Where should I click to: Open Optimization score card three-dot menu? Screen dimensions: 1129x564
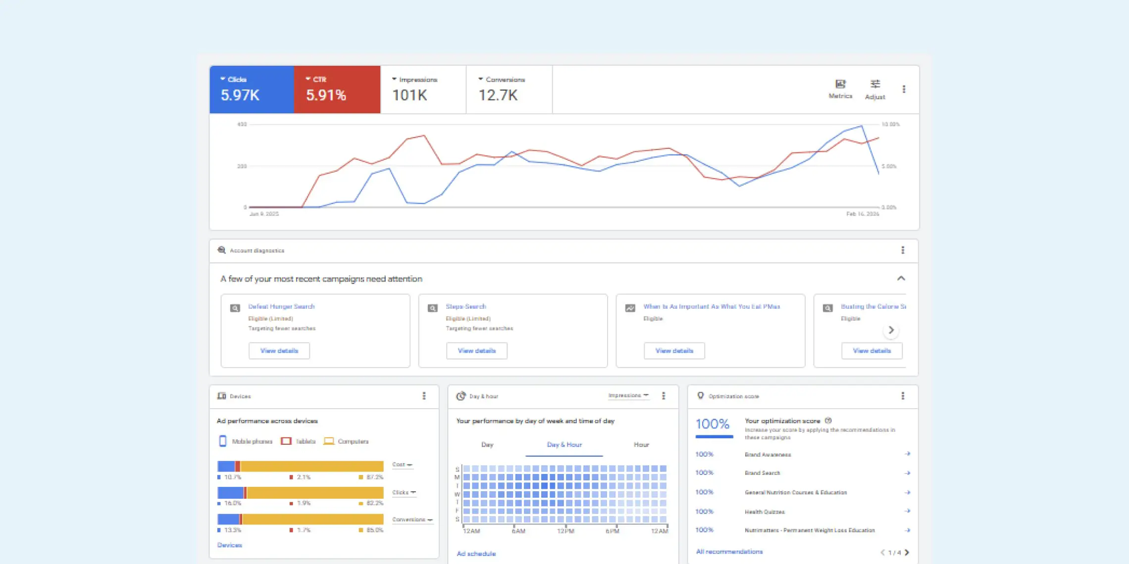tap(902, 396)
